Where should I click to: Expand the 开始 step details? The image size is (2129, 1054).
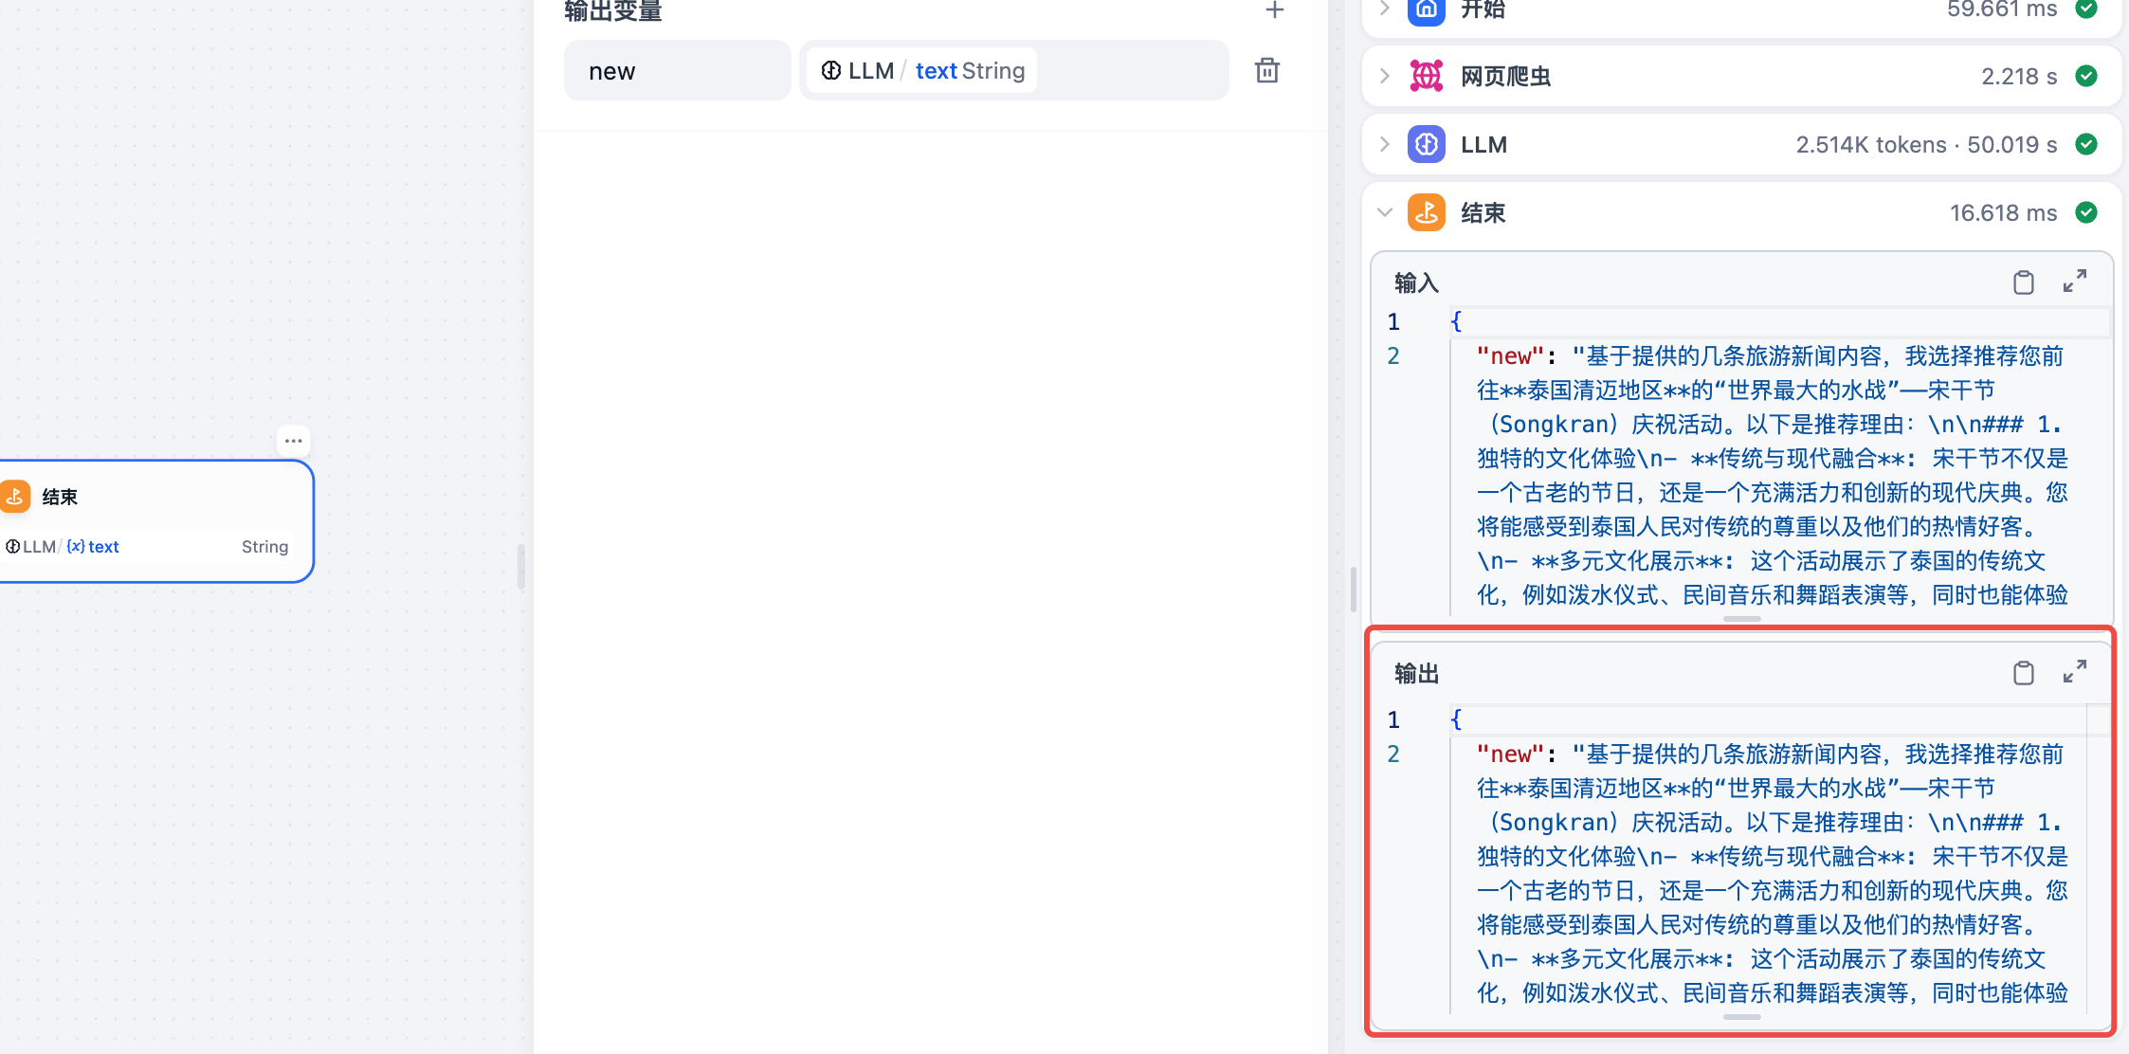pos(1385,9)
